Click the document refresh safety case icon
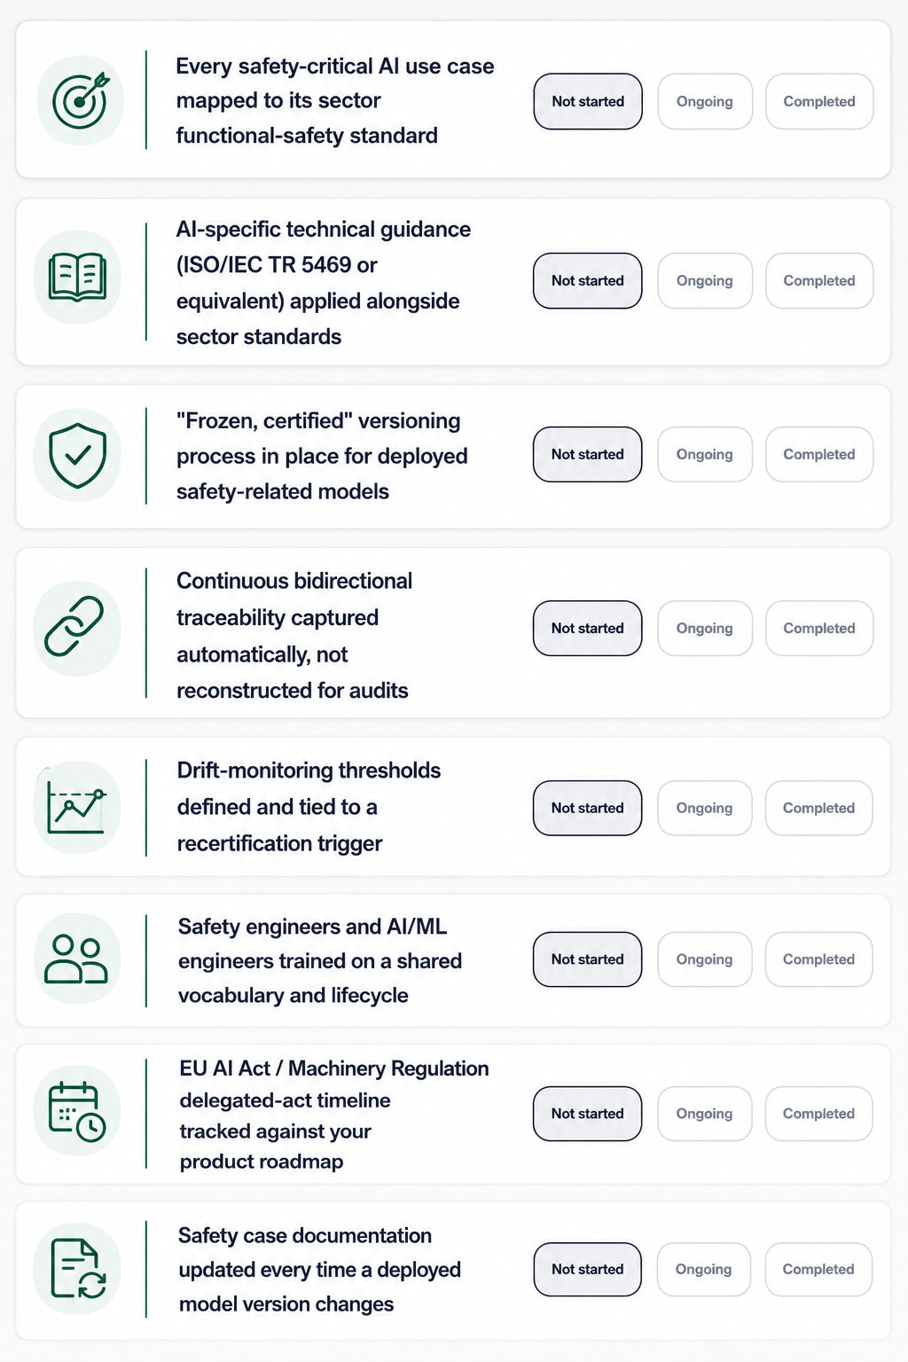The image size is (908, 1362). [x=78, y=1269]
